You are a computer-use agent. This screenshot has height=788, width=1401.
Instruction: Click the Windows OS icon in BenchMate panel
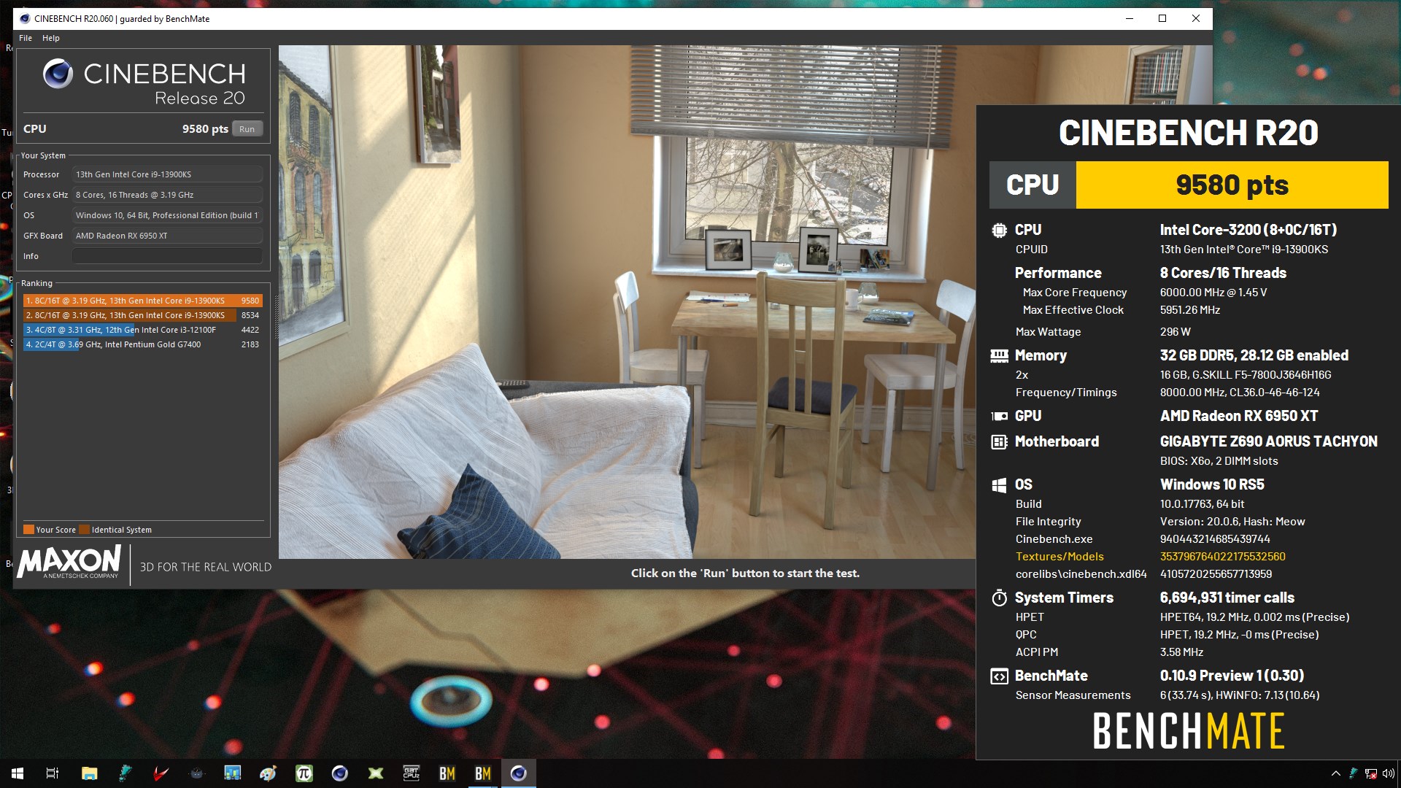(999, 485)
